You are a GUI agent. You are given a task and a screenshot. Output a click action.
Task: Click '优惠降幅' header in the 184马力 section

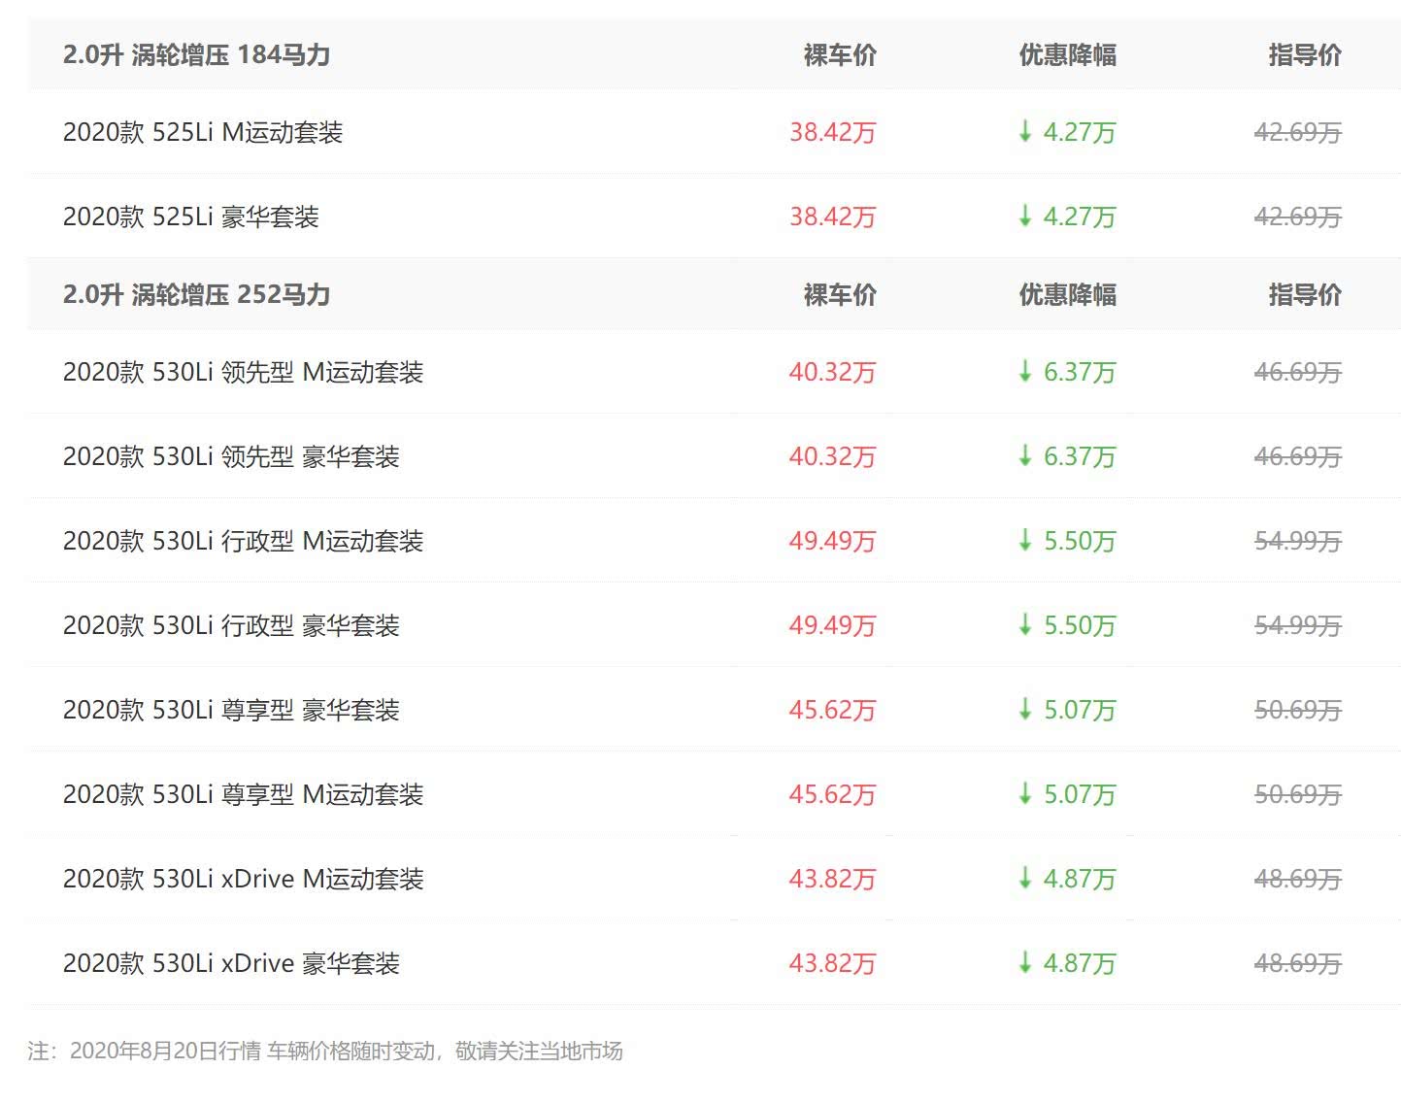(1067, 54)
